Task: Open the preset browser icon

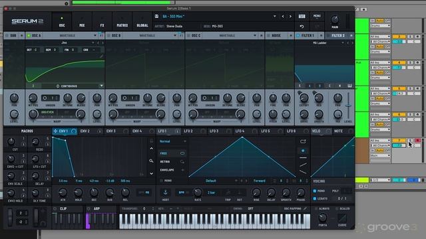Action: pyautogui.click(x=302, y=16)
